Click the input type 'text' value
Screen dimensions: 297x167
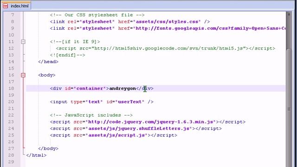coord(94,102)
